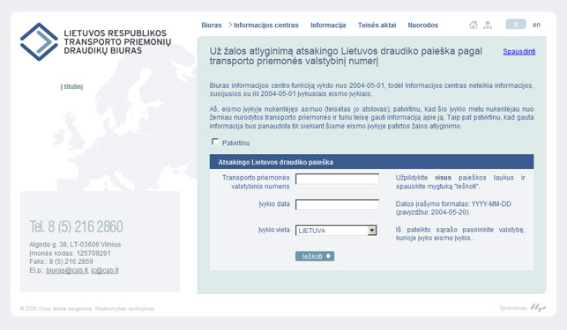The image size is (567, 330).
Task: Click the Atsakingo Lietuvos draudiko paieška header
Action: [x=371, y=162]
